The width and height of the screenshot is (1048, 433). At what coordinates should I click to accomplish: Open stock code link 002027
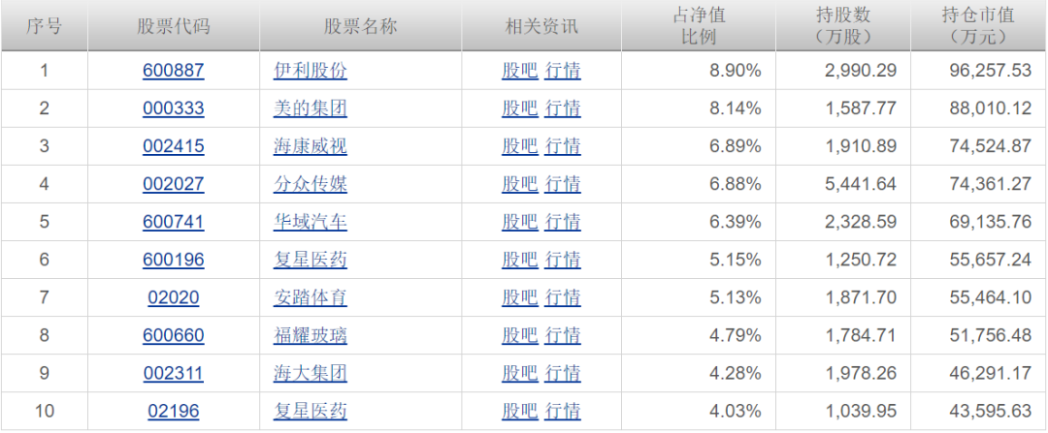[173, 183]
